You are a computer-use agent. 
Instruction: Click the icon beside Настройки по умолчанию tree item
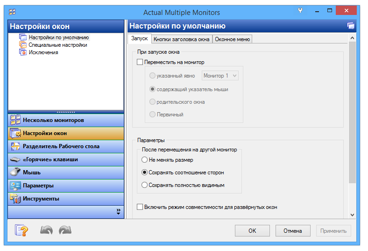click(x=23, y=37)
